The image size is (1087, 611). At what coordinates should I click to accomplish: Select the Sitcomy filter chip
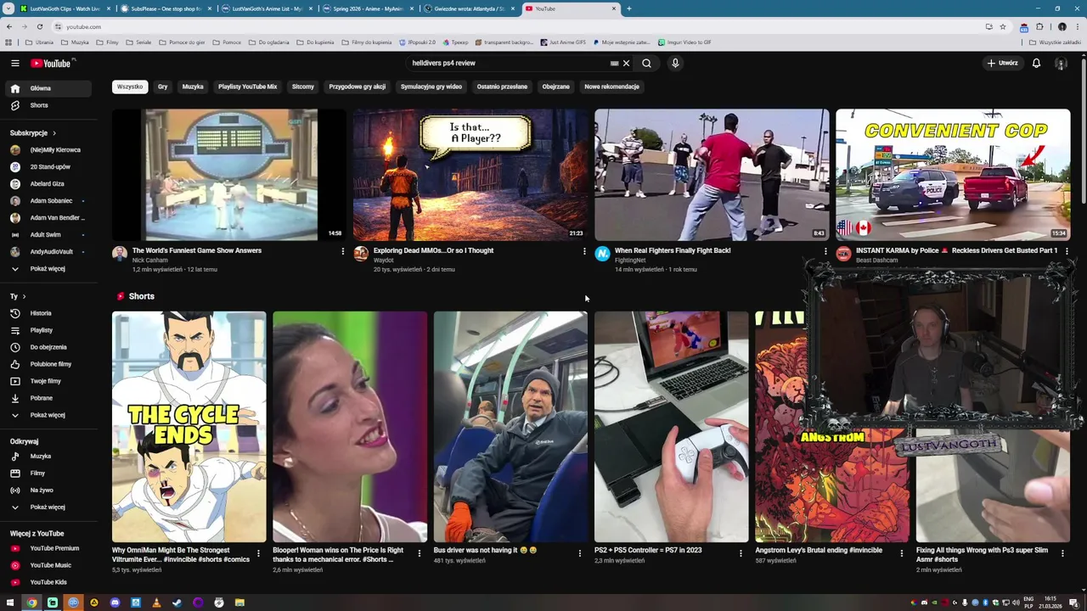(303, 87)
